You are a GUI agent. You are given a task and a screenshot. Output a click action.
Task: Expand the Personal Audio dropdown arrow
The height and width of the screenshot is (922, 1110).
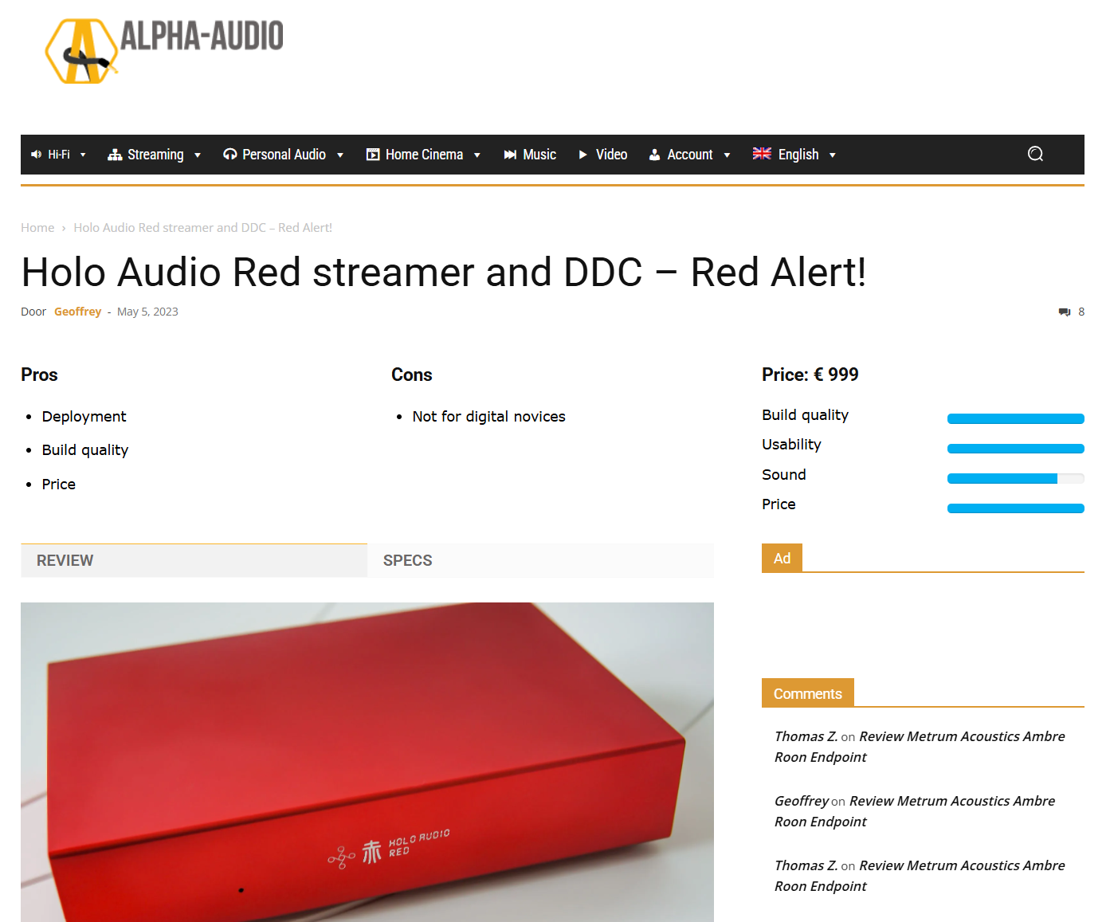coord(340,155)
